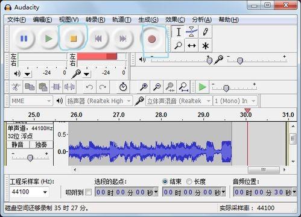Select the 结束 radio button
The width and height of the screenshot is (301, 217).
click(165, 181)
